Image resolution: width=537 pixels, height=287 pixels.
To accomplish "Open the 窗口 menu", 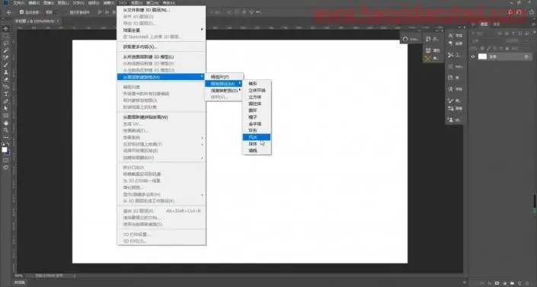I will (152, 3).
